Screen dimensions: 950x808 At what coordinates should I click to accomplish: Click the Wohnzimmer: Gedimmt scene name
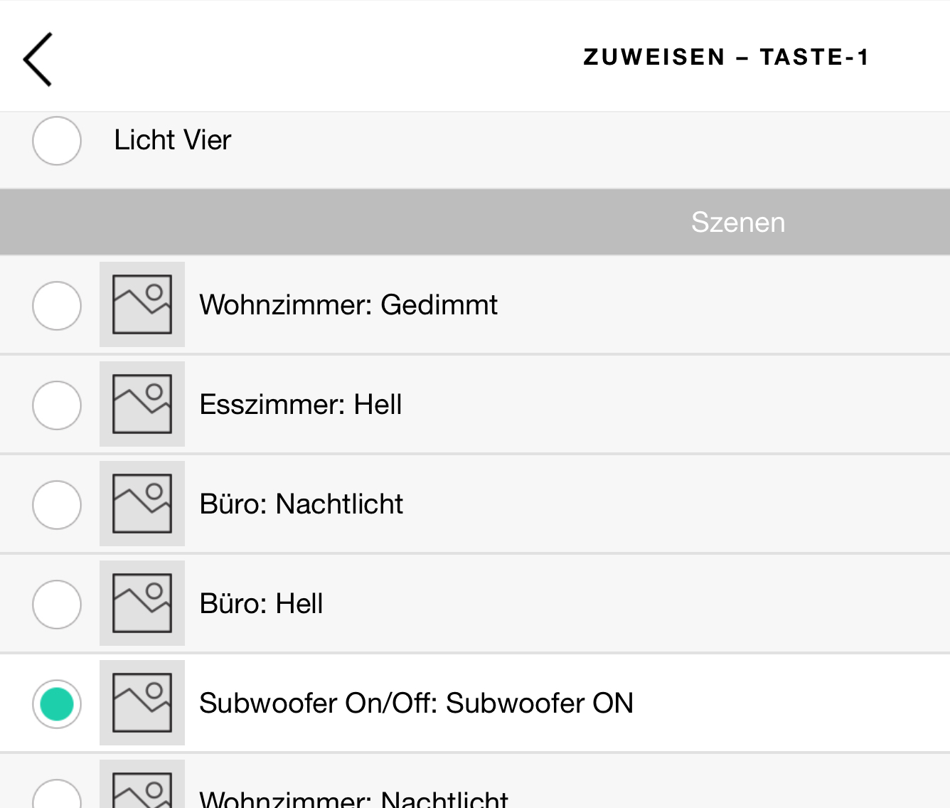[x=348, y=305]
